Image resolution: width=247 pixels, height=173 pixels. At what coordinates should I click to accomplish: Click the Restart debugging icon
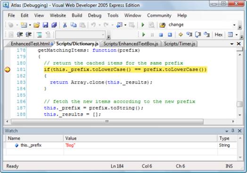click(170, 35)
